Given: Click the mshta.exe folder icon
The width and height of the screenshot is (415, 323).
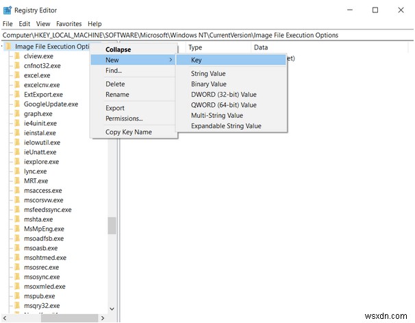Looking at the screenshot, I should click(17, 219).
